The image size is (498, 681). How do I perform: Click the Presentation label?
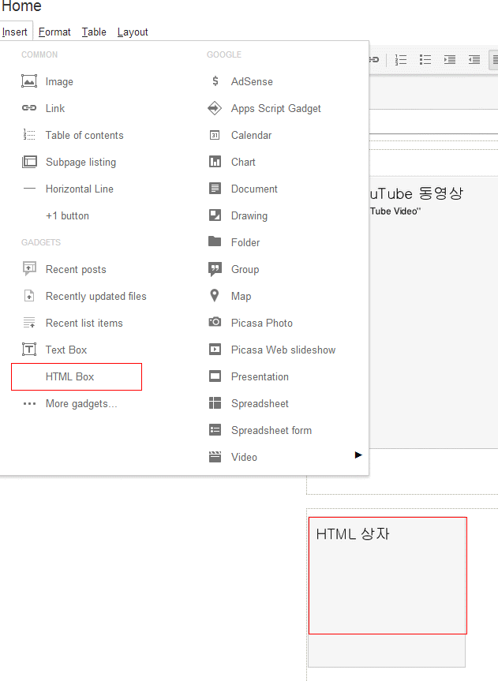[x=260, y=376]
